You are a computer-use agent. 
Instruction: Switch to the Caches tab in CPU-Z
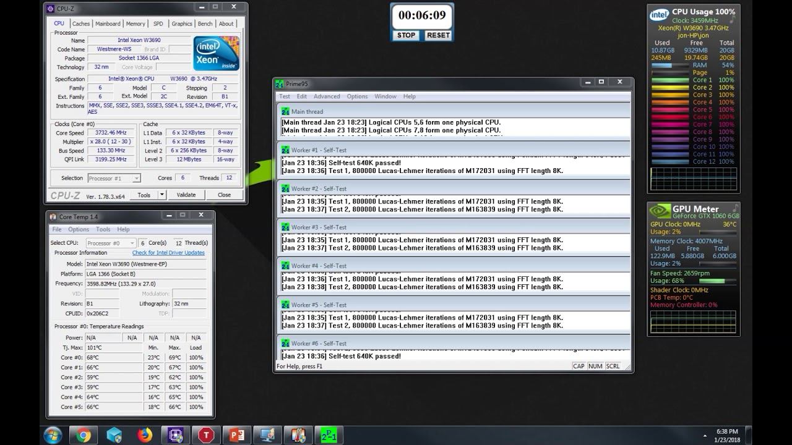81,23
